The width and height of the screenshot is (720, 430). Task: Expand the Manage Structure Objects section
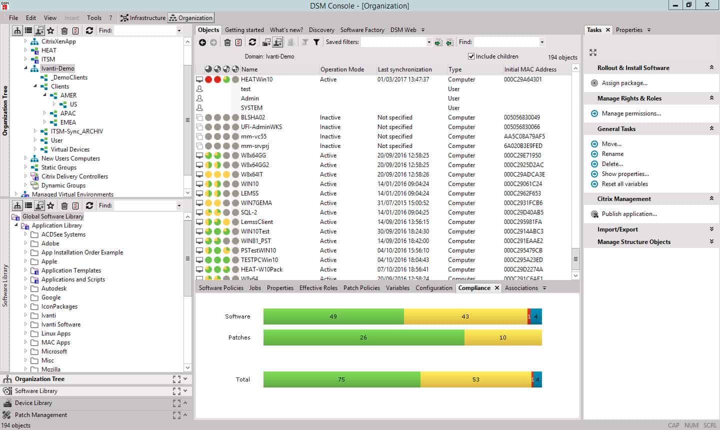pyautogui.click(x=711, y=242)
